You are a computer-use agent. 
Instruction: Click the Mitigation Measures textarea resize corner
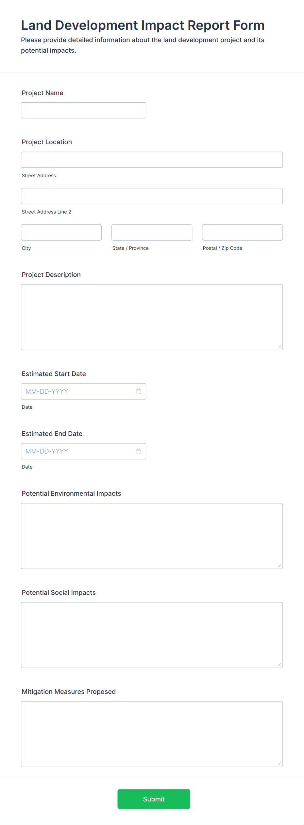(x=279, y=764)
